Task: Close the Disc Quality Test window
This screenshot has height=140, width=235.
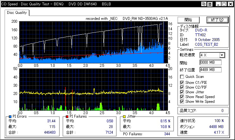Action: (x=230, y=4)
